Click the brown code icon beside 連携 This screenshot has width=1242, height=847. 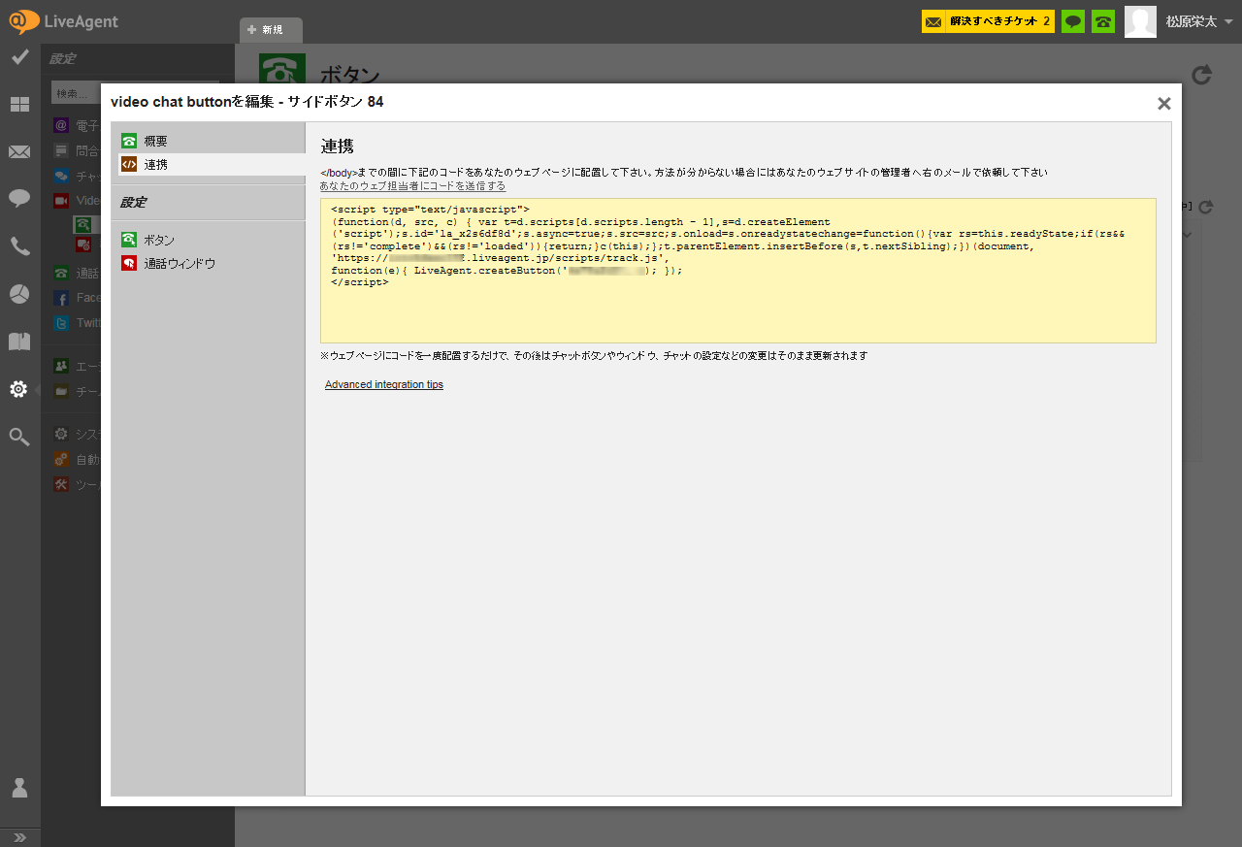click(129, 165)
